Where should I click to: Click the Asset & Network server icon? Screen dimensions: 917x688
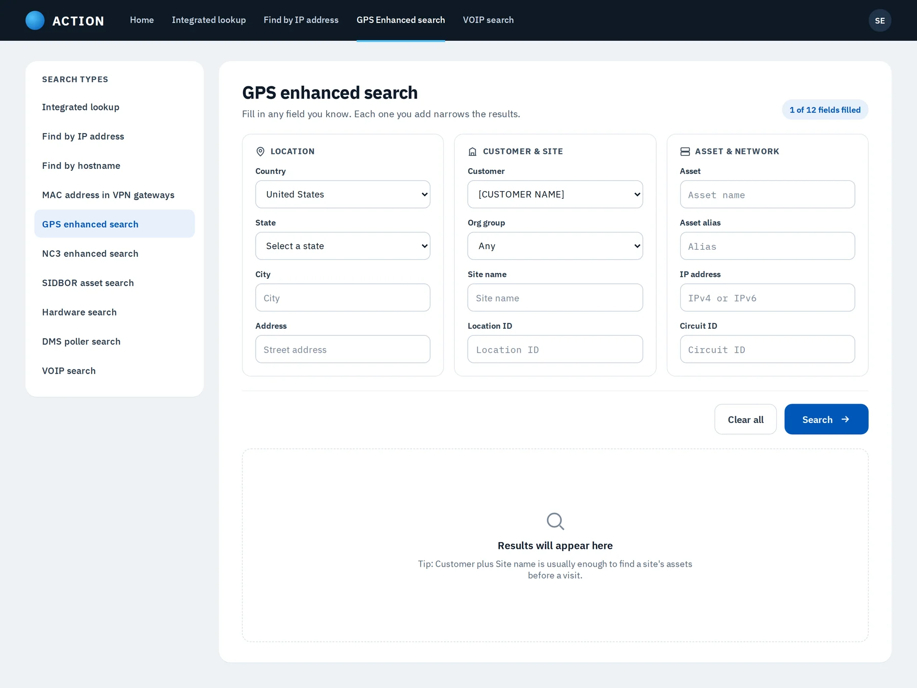685,151
